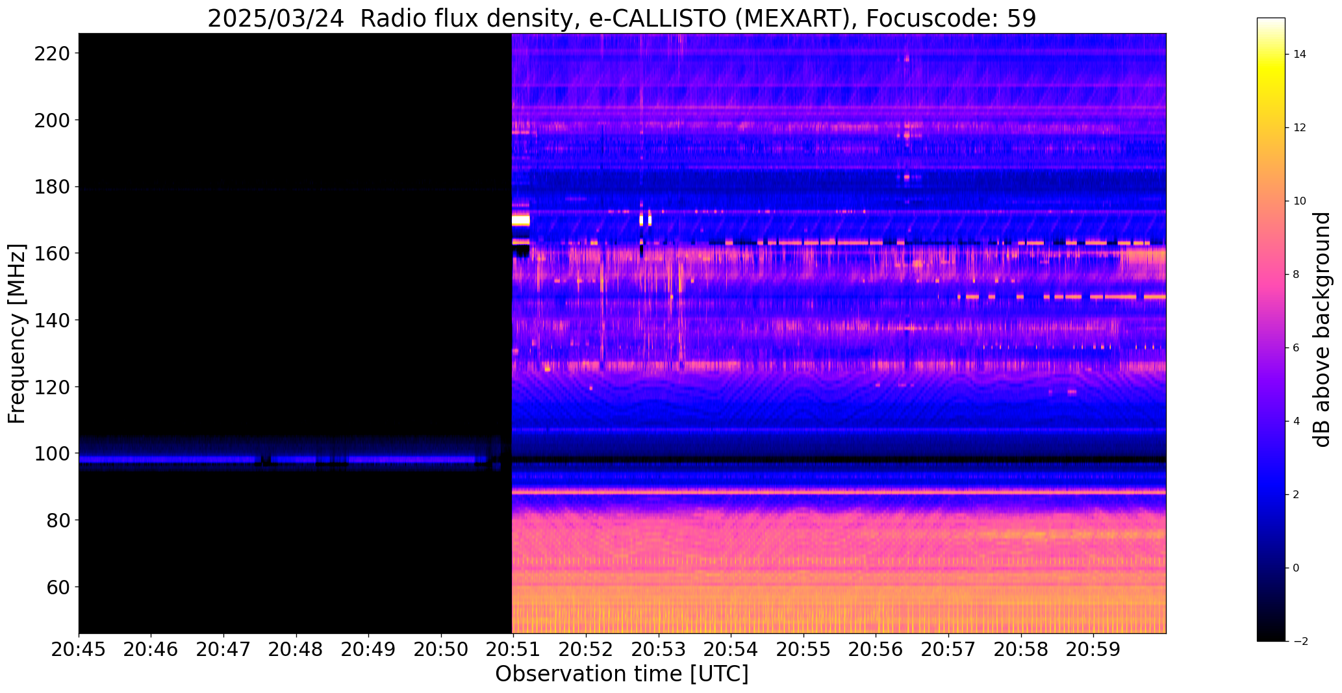Click the colorbar tick value 12

[x=1299, y=128]
